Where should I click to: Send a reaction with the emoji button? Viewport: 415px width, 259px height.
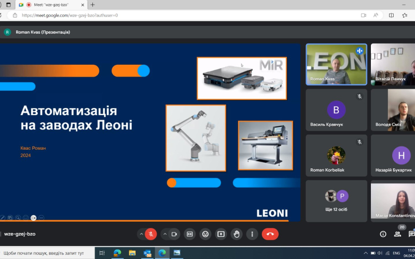[205, 234]
